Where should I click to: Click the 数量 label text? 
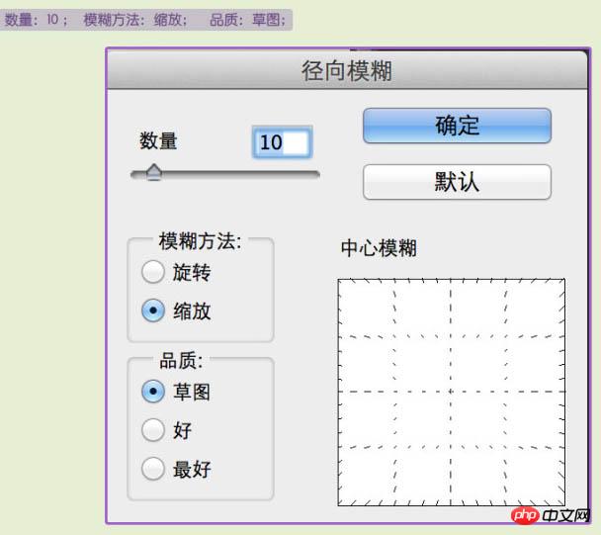coord(158,140)
